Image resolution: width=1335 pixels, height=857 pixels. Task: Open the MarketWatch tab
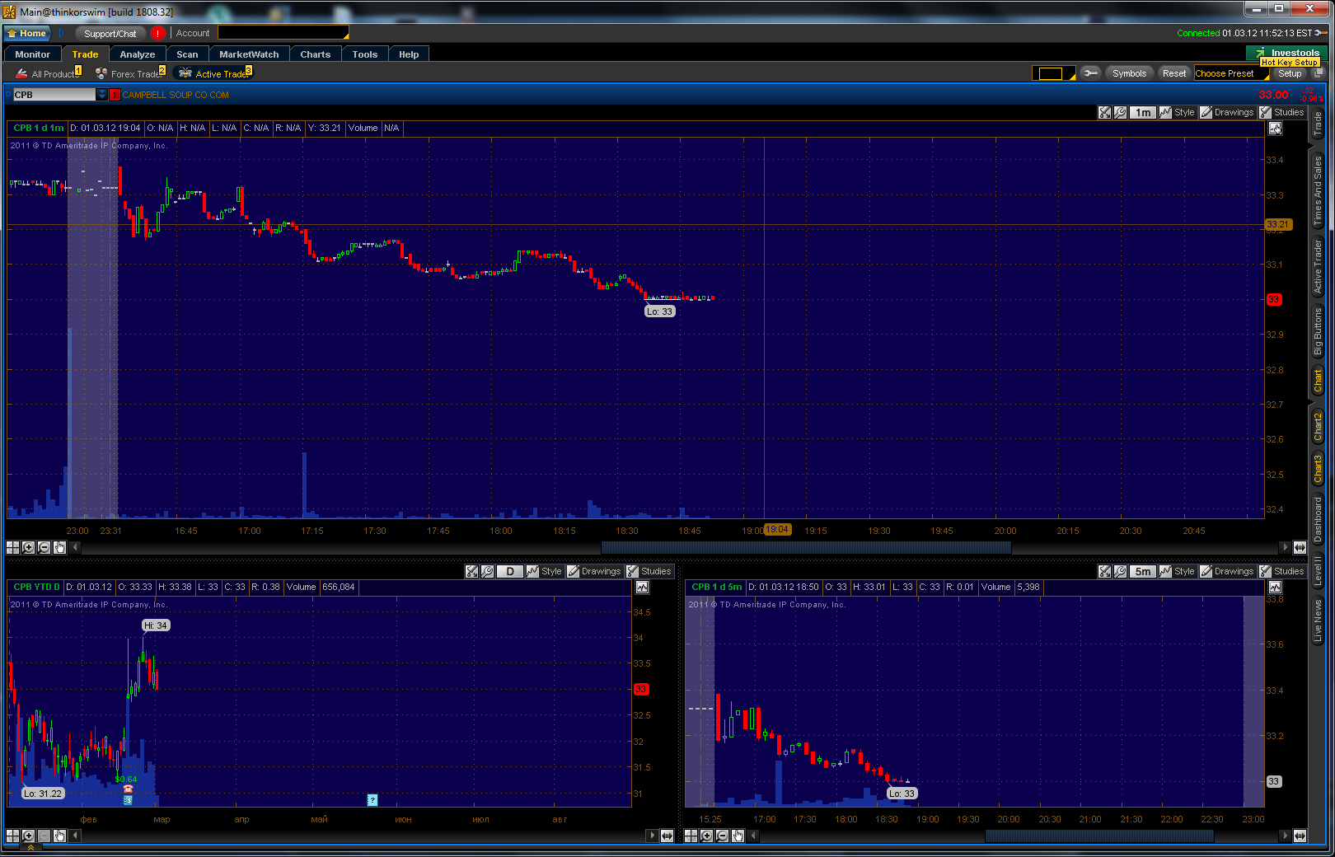[249, 54]
